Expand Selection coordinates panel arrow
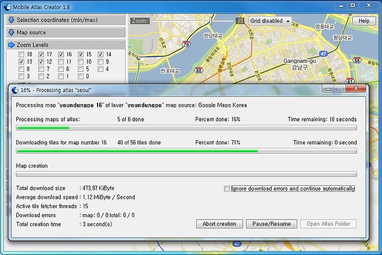This screenshot has width=382, height=255. click(x=11, y=20)
